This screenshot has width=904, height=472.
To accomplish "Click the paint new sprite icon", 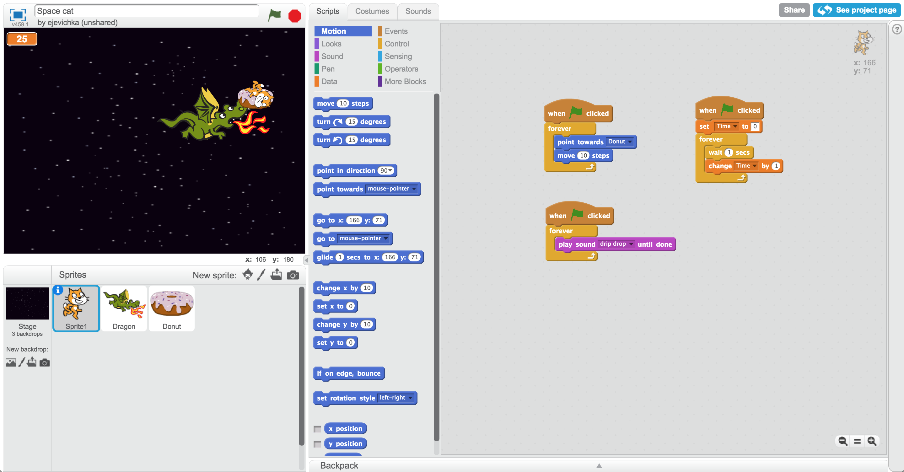I will (262, 275).
